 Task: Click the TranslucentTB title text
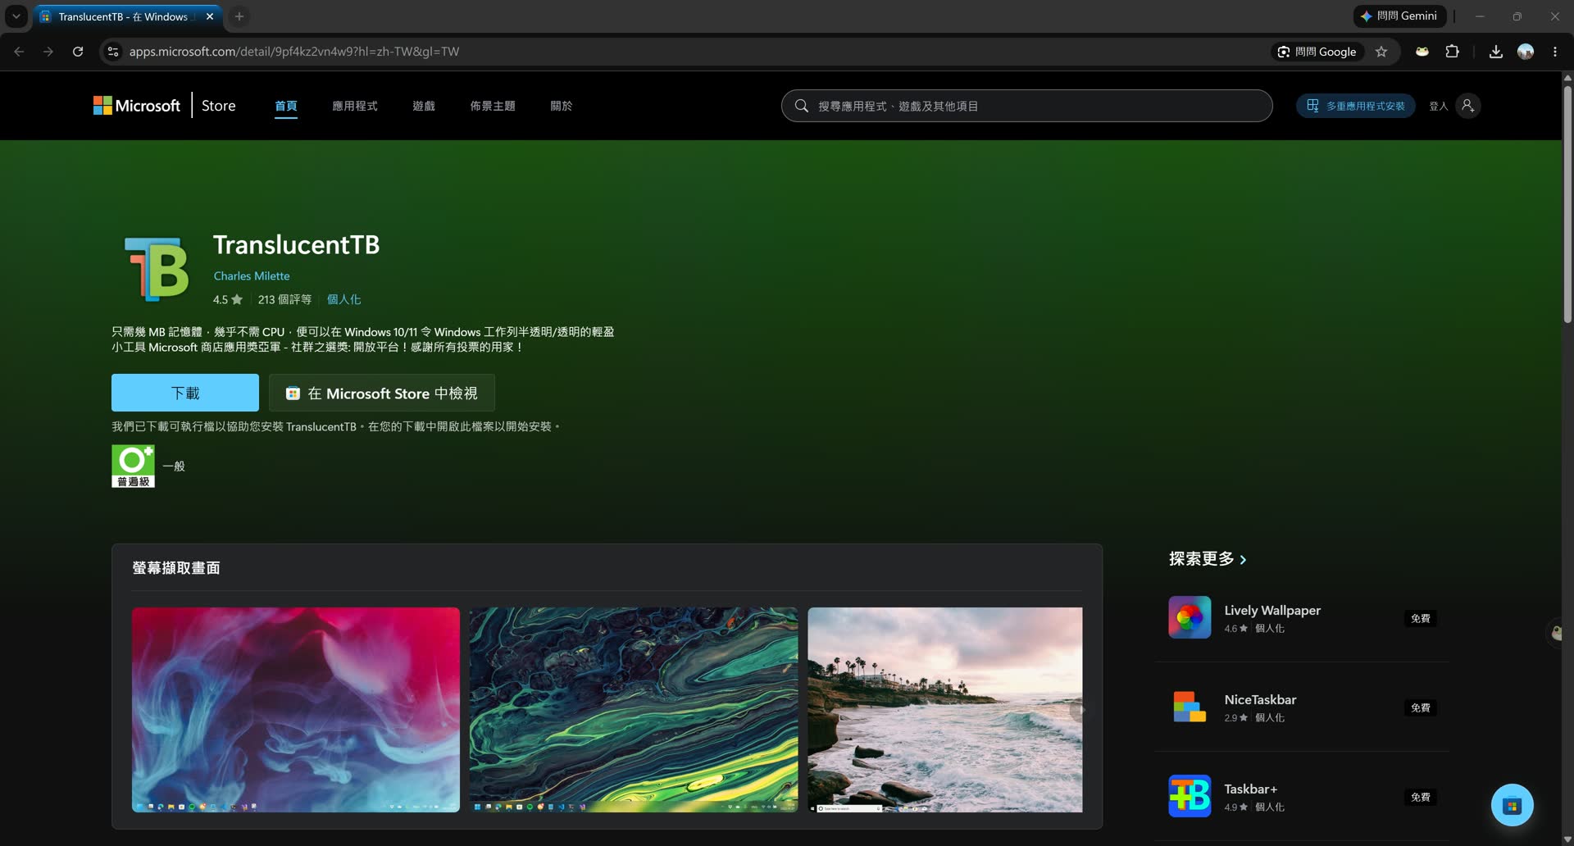click(296, 244)
